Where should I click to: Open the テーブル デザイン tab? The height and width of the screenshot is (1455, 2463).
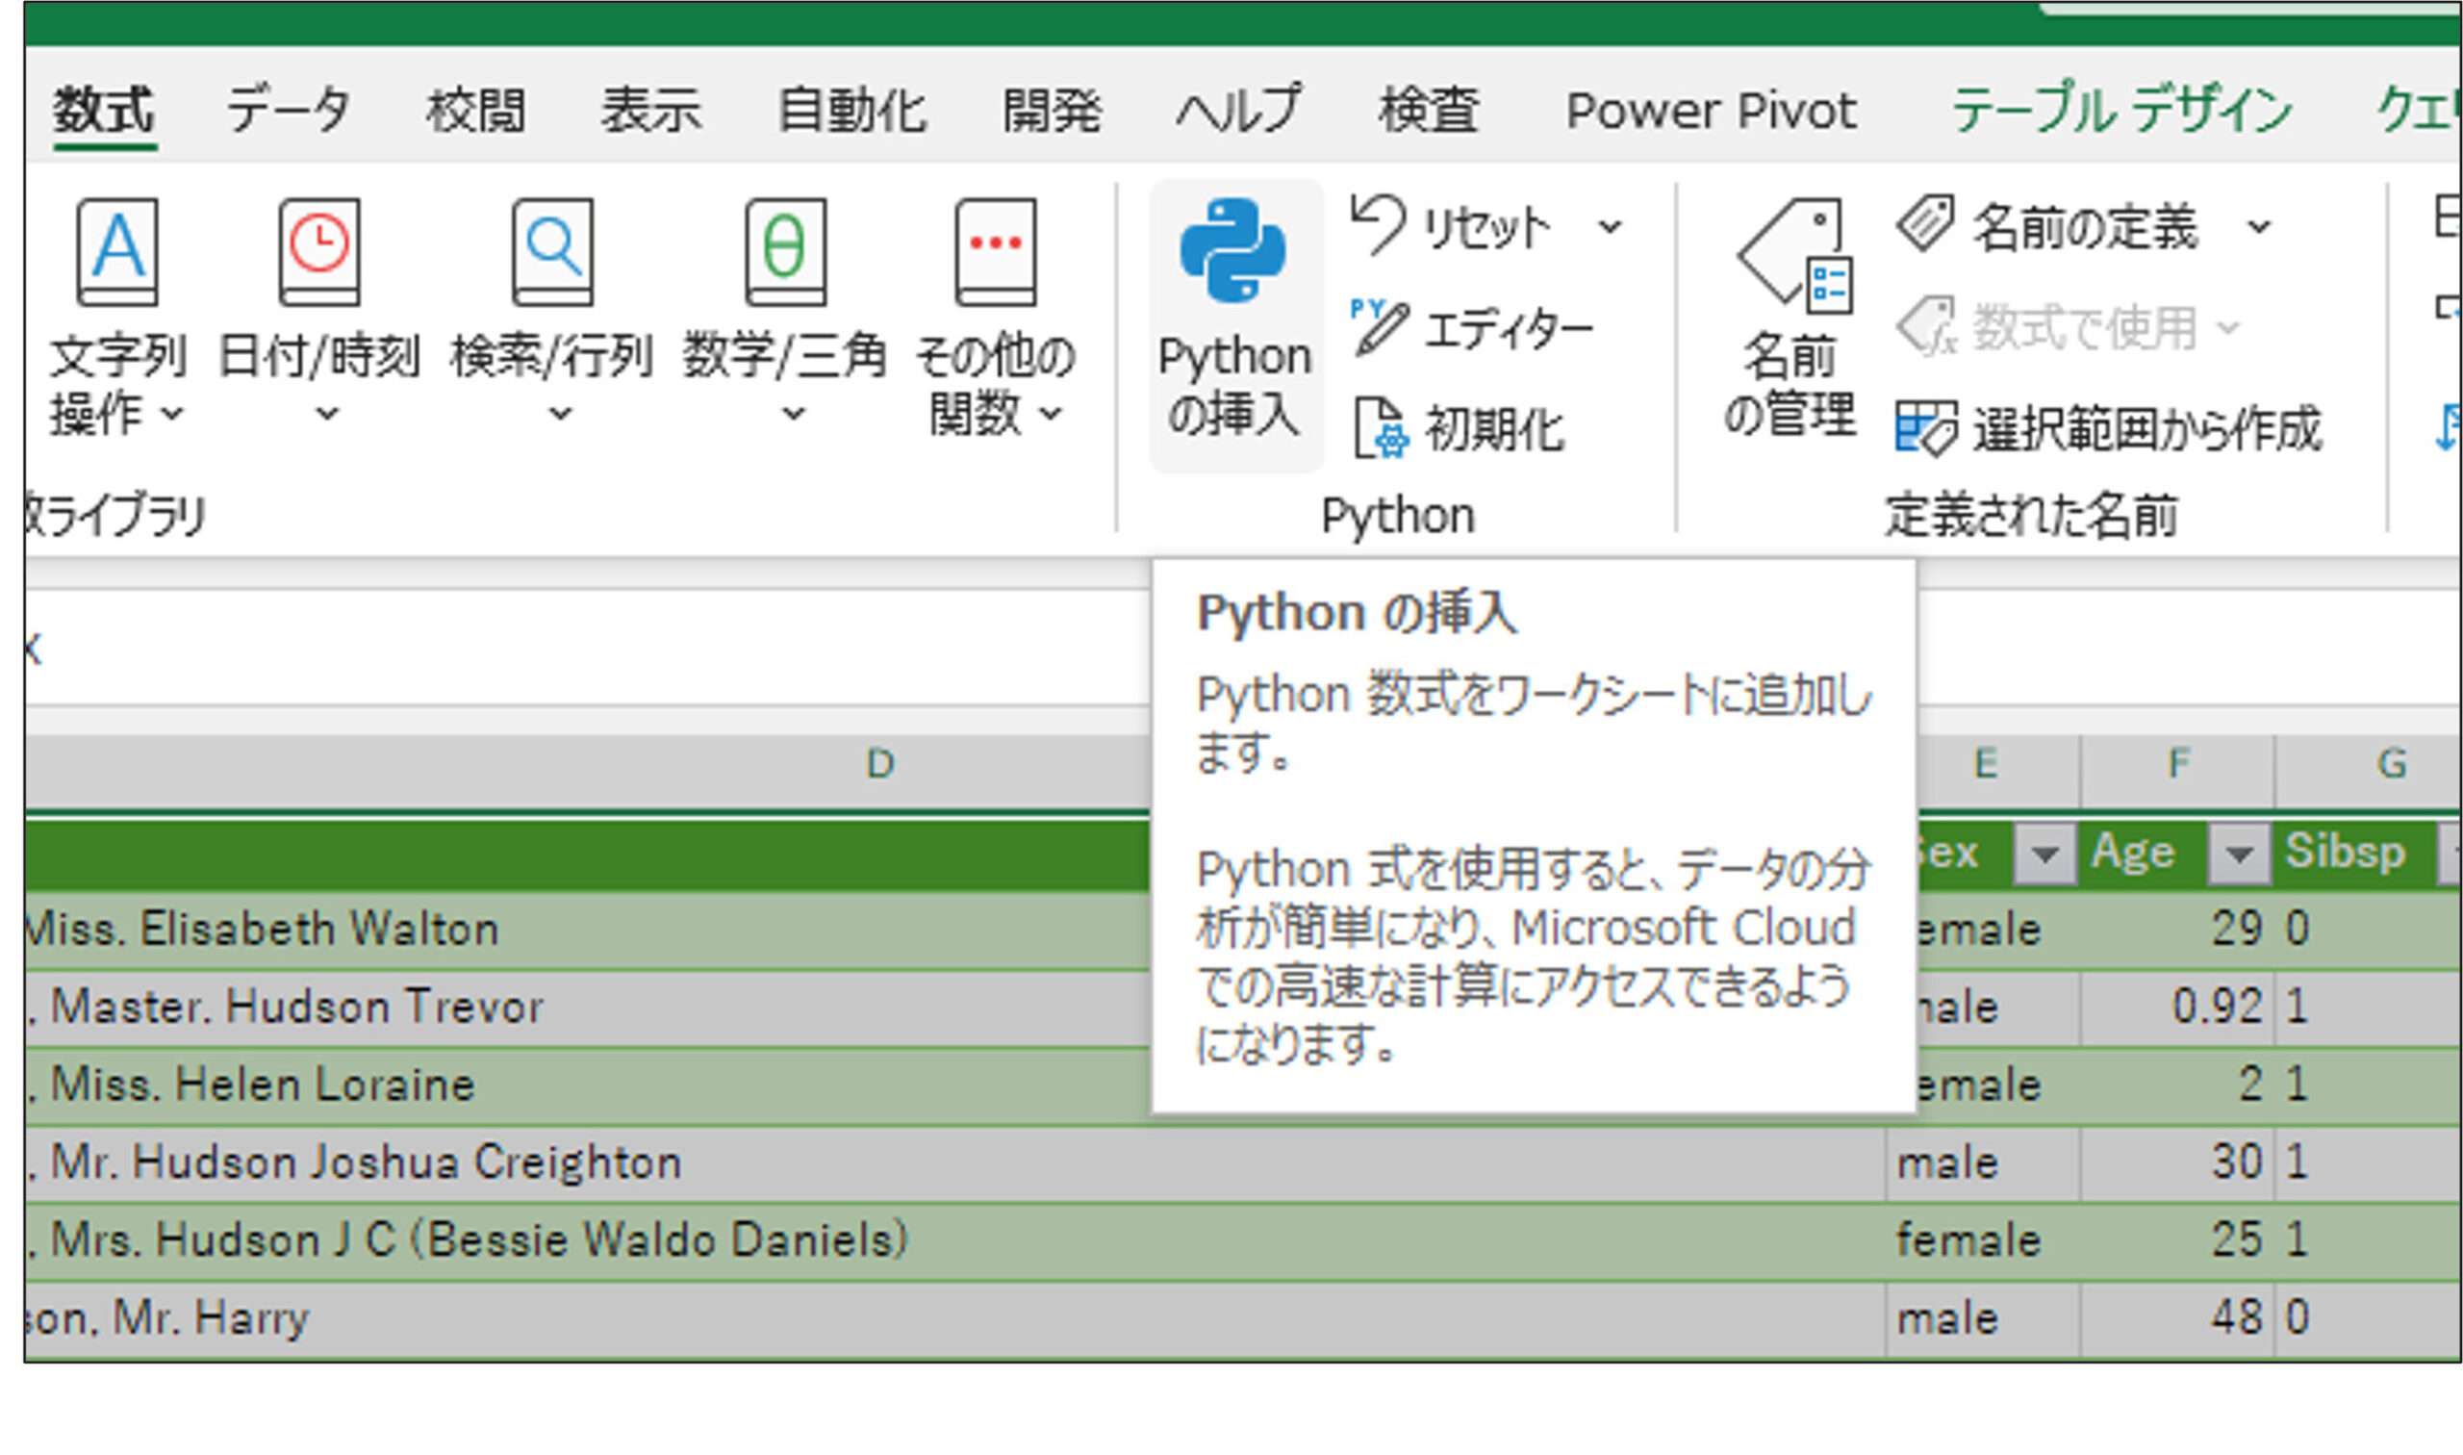point(2120,110)
